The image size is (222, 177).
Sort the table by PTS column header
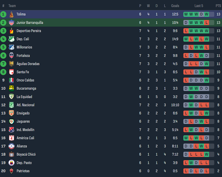pos(218,6)
